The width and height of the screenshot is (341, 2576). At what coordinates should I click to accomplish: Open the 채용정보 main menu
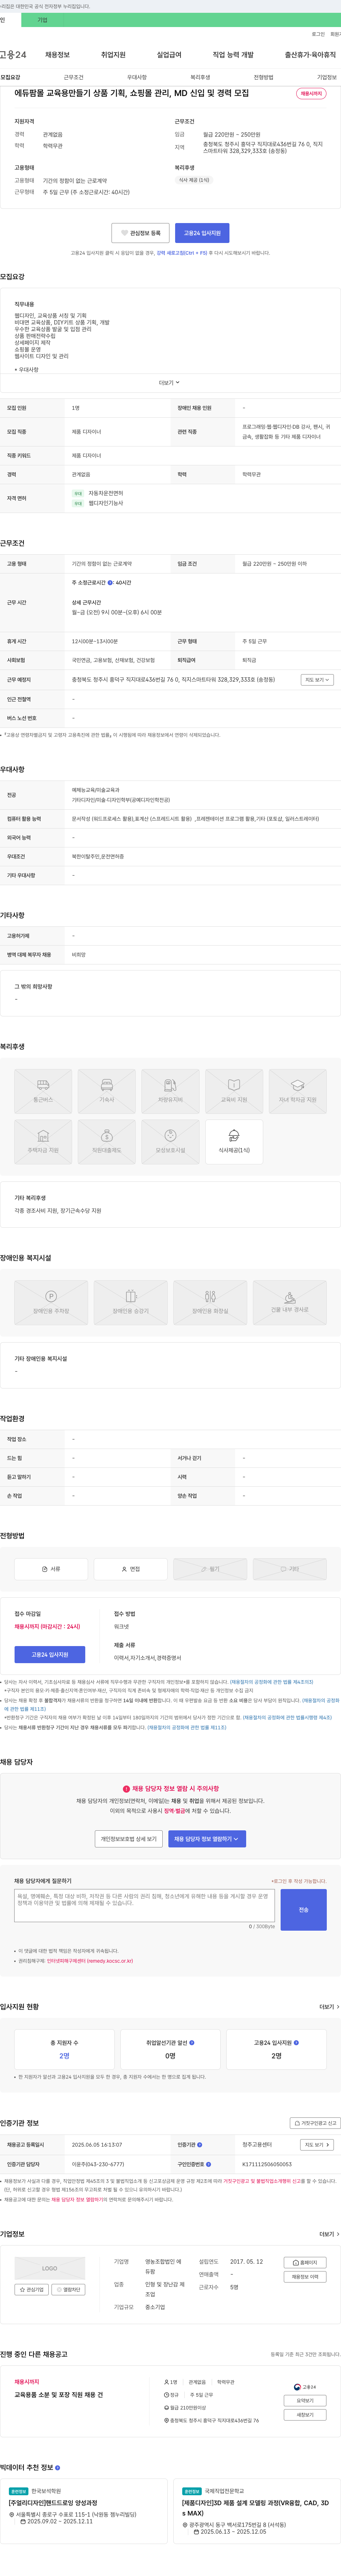[58, 55]
